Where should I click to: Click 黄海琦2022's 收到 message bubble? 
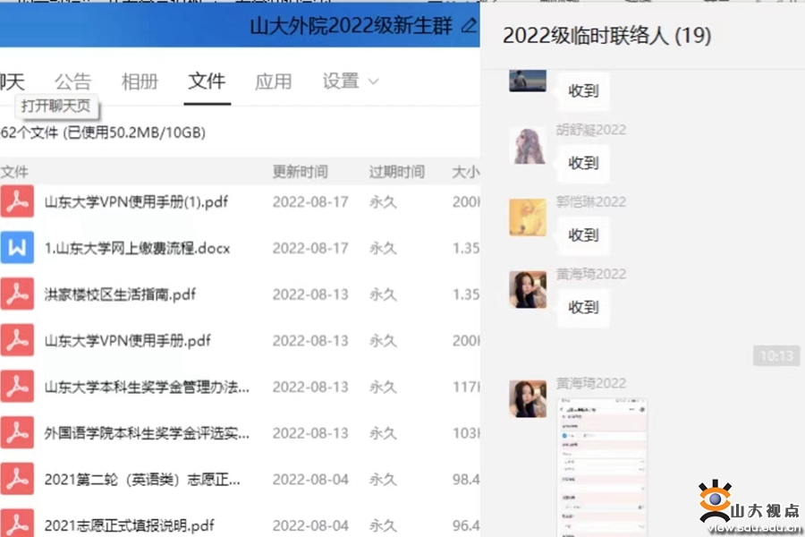583,307
